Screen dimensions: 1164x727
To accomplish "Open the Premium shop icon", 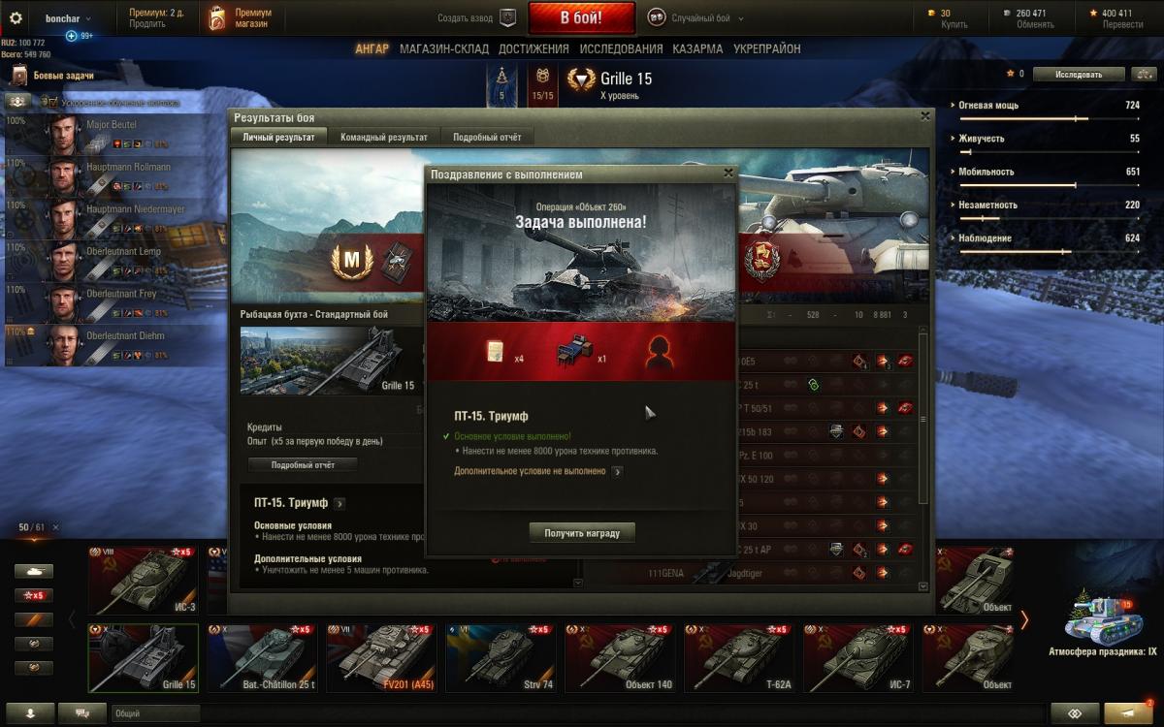I will click(x=217, y=18).
